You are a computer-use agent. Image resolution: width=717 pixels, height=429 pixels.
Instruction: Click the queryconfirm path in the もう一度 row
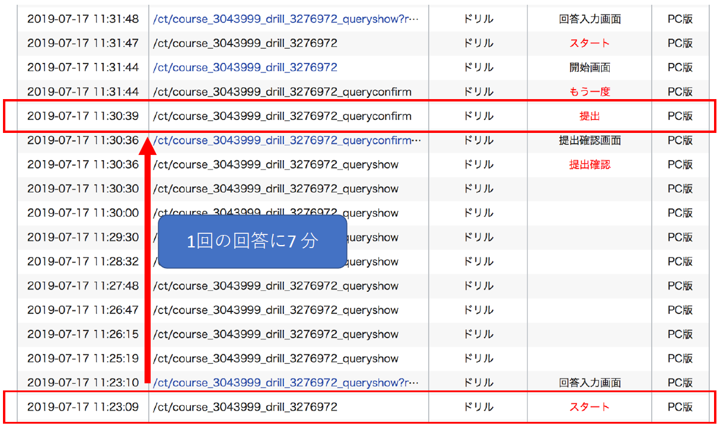coord(282,92)
